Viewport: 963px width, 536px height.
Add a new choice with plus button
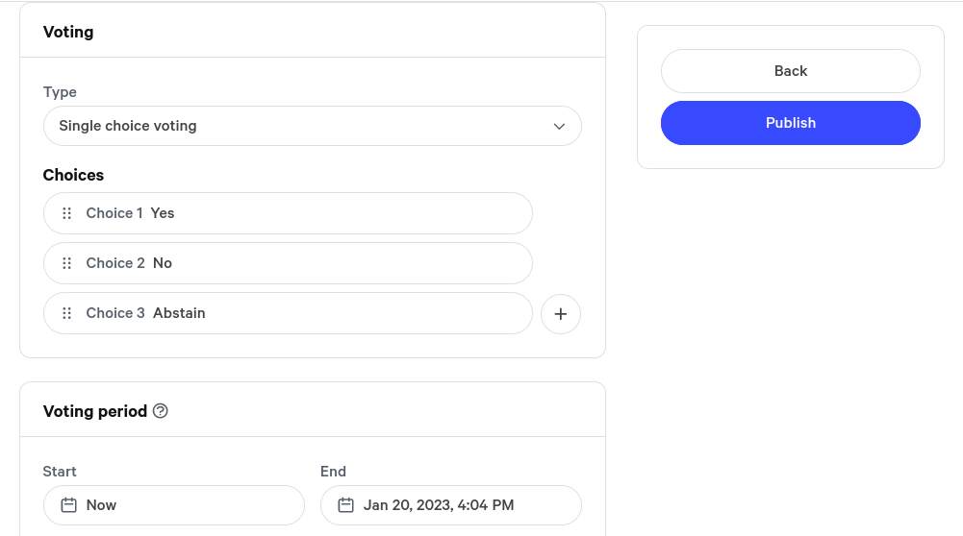[561, 314]
